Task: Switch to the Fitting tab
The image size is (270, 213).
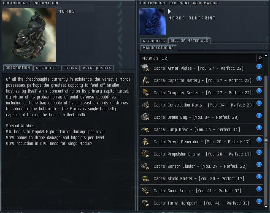Action: [70, 68]
